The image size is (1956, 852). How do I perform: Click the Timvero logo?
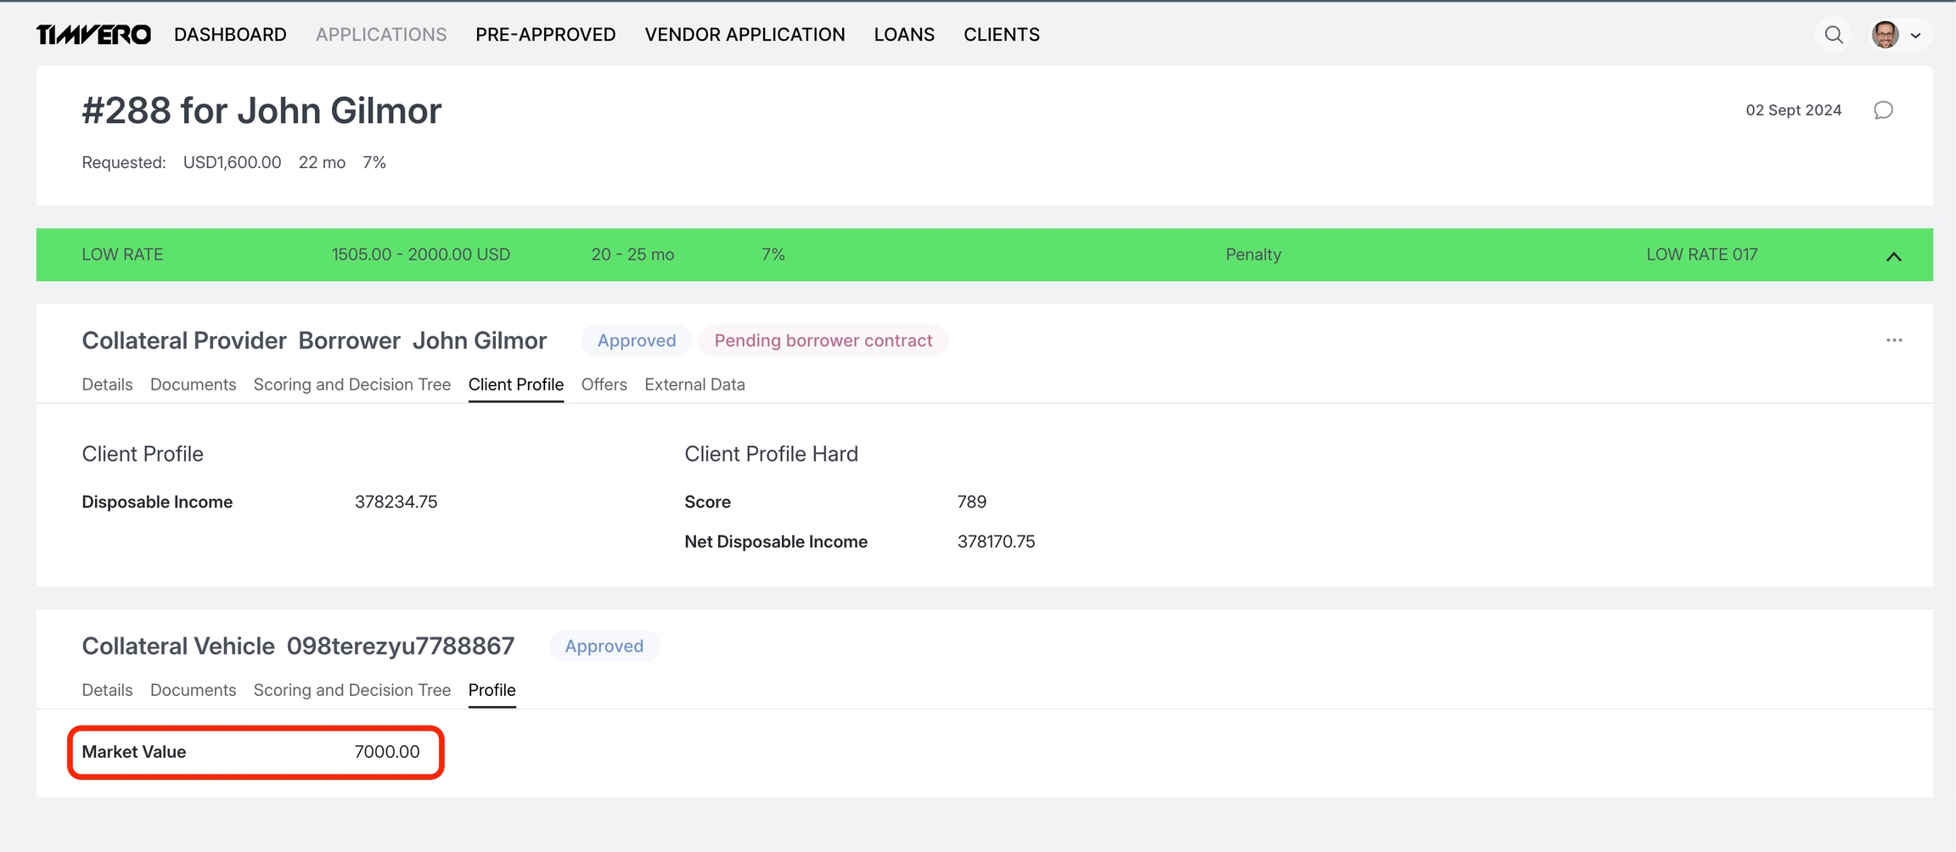[x=93, y=35]
